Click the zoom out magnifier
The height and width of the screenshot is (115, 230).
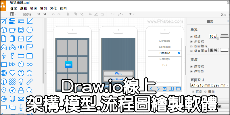tap(45, 14)
